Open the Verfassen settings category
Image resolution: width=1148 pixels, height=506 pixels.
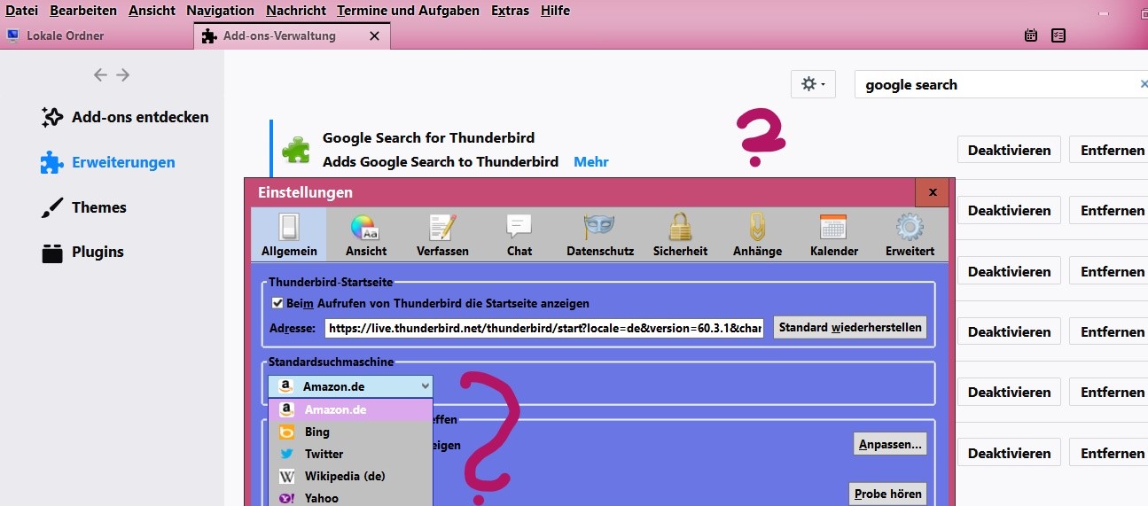(442, 235)
